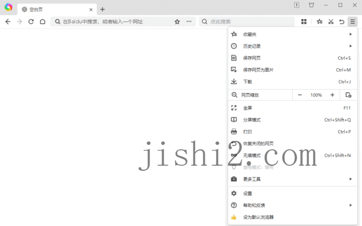Open the favorites list toolbar icon
The image size is (362, 226).
pyautogui.click(x=320, y=21)
